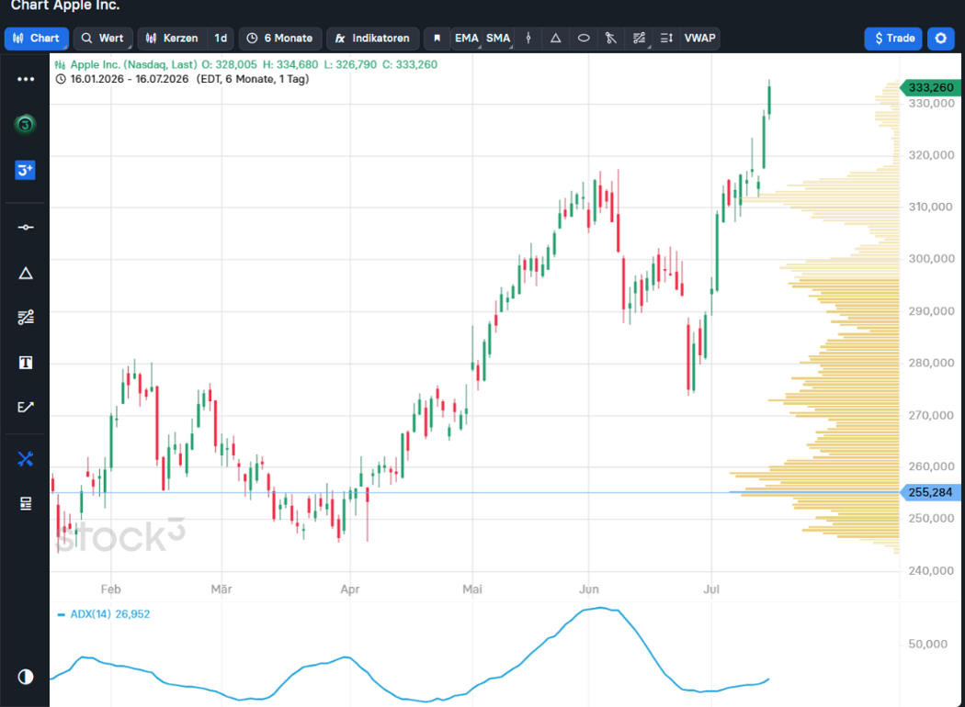The image size is (965, 707).
Task: Add EMA indicator from toolbar
Action: point(467,39)
